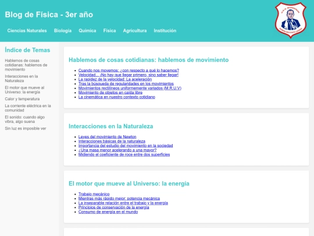Open Principios de conservación de la energía
The width and height of the screenshot is (314, 236).
(x=113, y=207)
